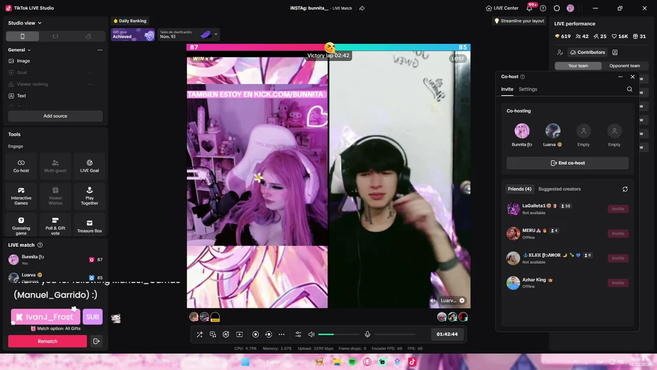Click the share arrow beside LIVE Match

pyautogui.click(x=362, y=8)
